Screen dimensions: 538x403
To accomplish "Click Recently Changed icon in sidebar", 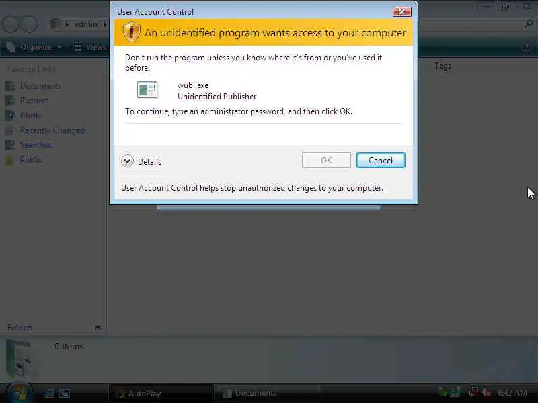I will click(x=10, y=130).
